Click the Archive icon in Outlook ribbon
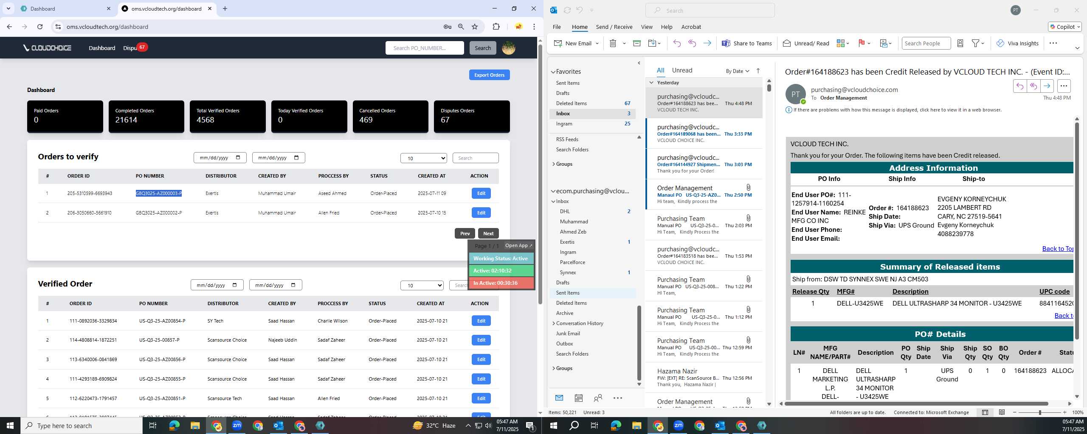The height and width of the screenshot is (434, 1087). [636, 43]
